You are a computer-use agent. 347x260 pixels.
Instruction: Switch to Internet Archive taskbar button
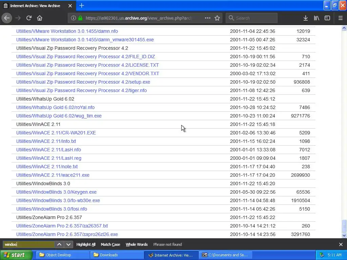[x=171, y=255]
